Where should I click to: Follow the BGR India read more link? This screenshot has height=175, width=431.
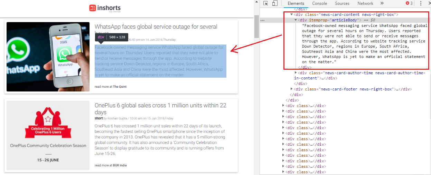pyautogui.click(x=120, y=165)
